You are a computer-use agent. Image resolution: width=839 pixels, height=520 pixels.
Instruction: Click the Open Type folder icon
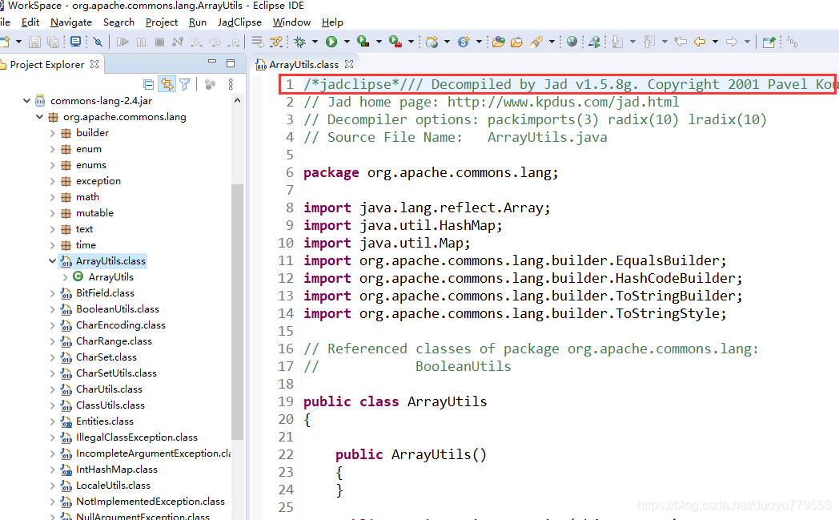coord(499,42)
